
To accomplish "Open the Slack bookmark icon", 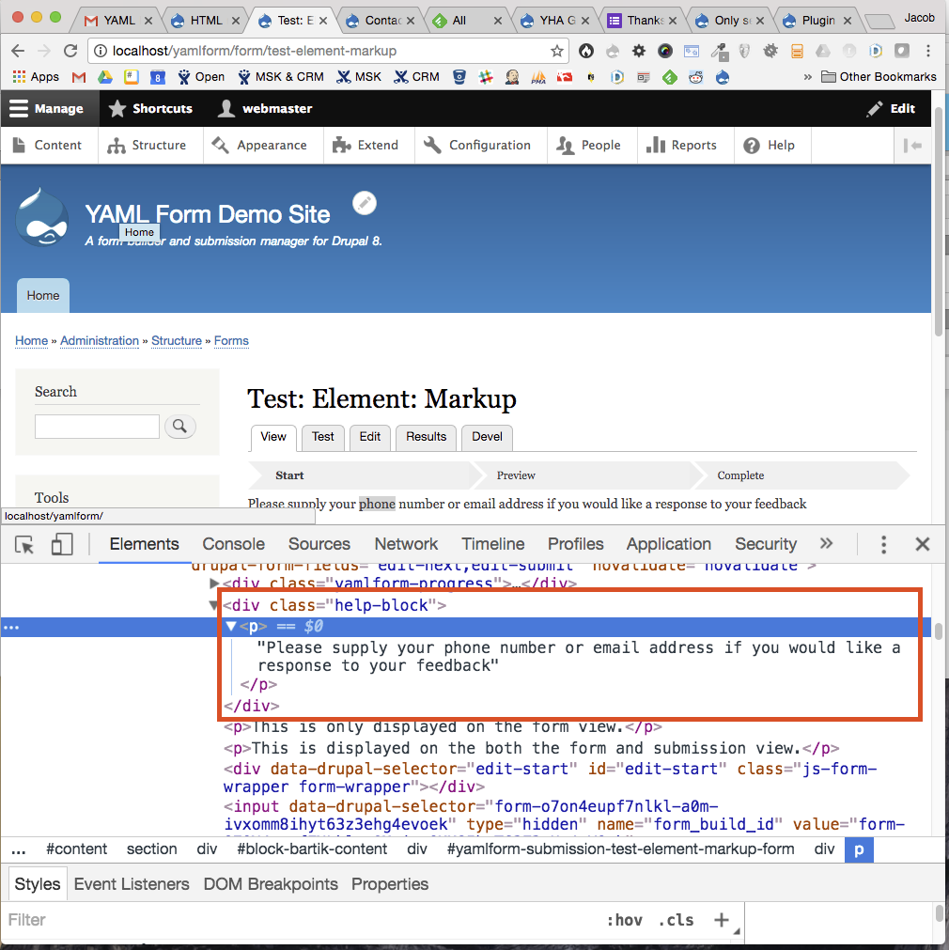I will [x=486, y=77].
